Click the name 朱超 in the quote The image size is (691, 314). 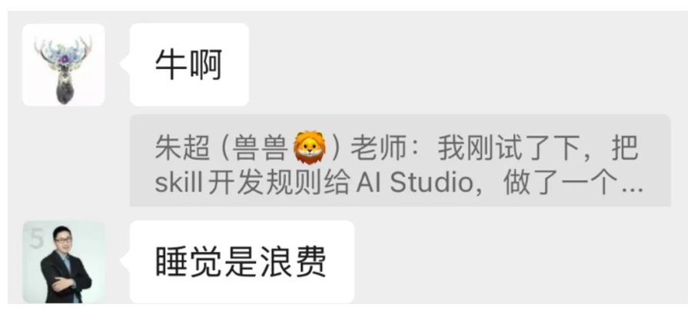coord(182,149)
